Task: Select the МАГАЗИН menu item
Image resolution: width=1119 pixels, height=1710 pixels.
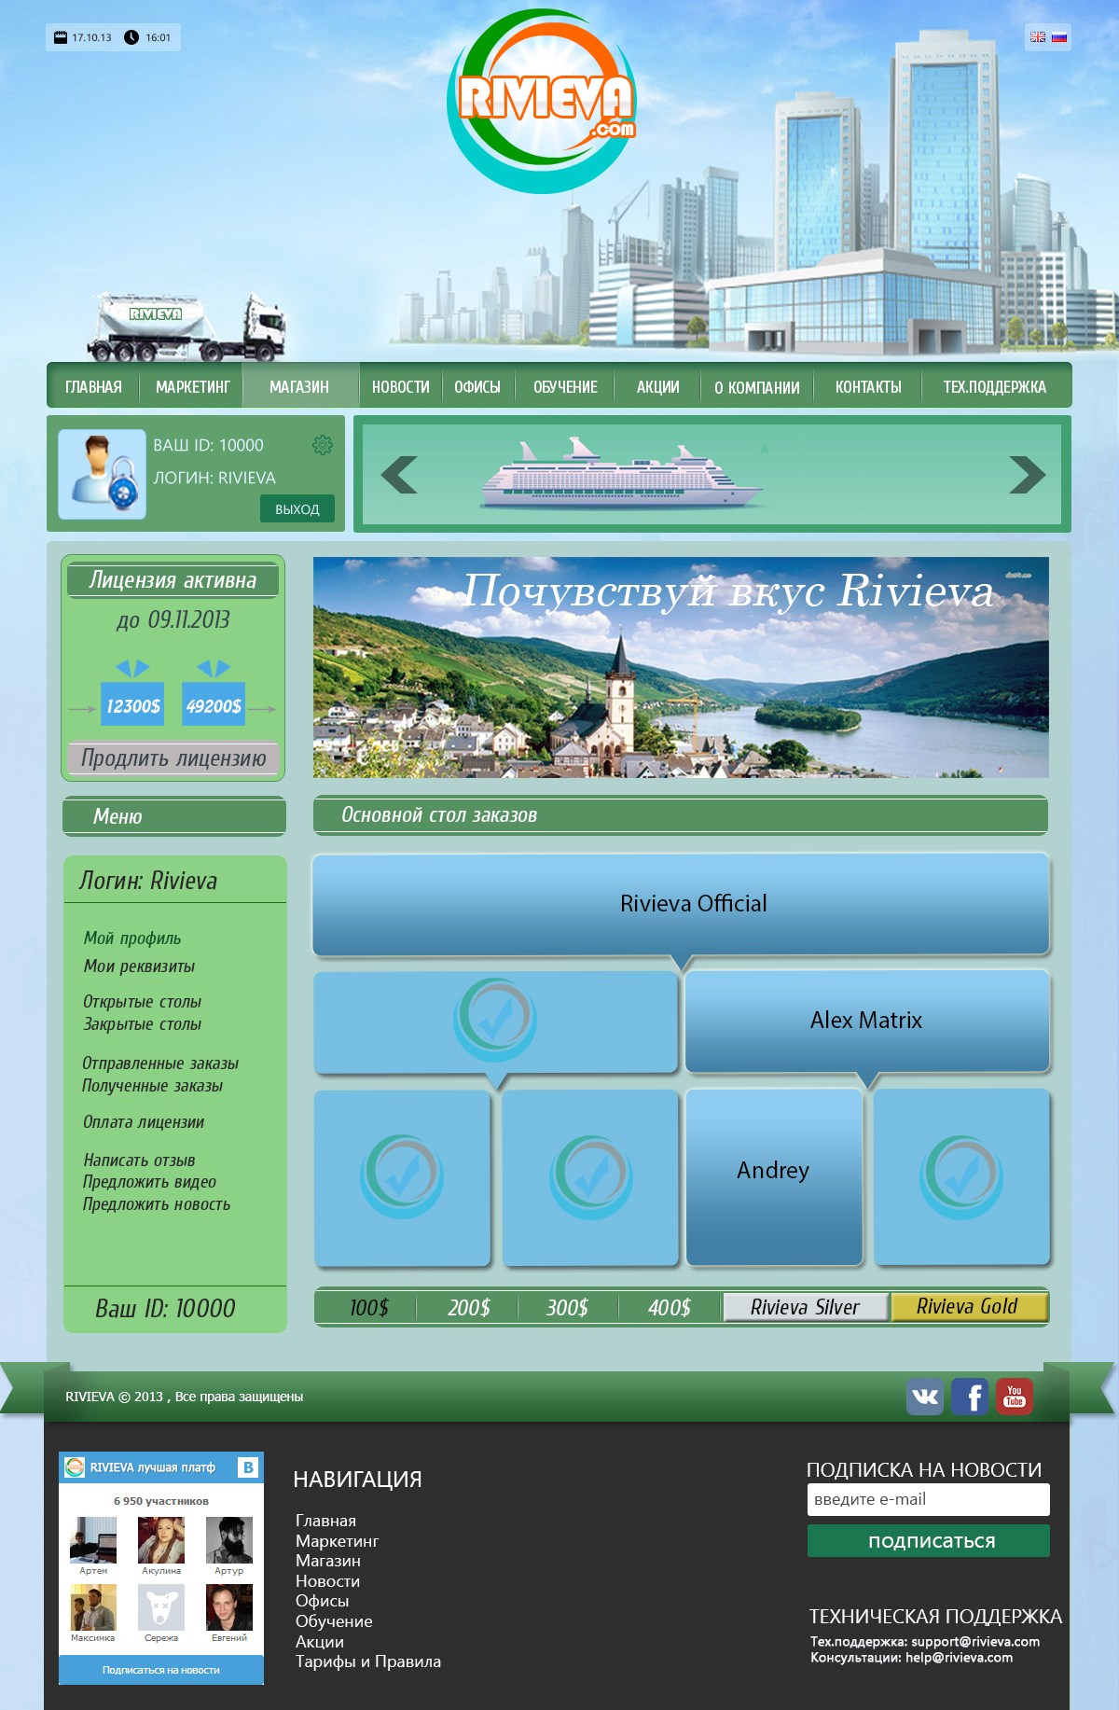Action: click(299, 386)
